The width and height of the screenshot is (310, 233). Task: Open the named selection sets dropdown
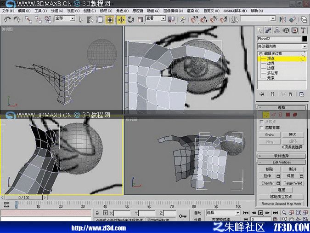(x=273, y=18)
